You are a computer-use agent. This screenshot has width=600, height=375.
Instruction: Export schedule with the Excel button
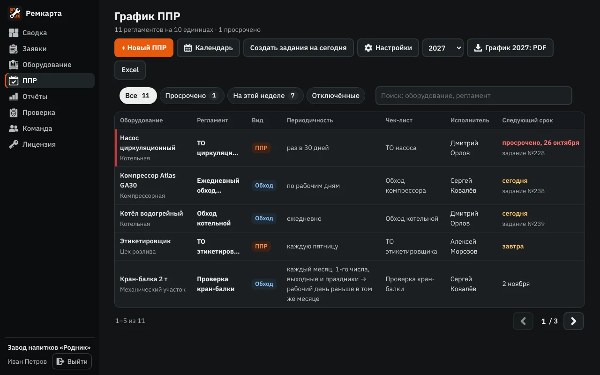pos(130,70)
